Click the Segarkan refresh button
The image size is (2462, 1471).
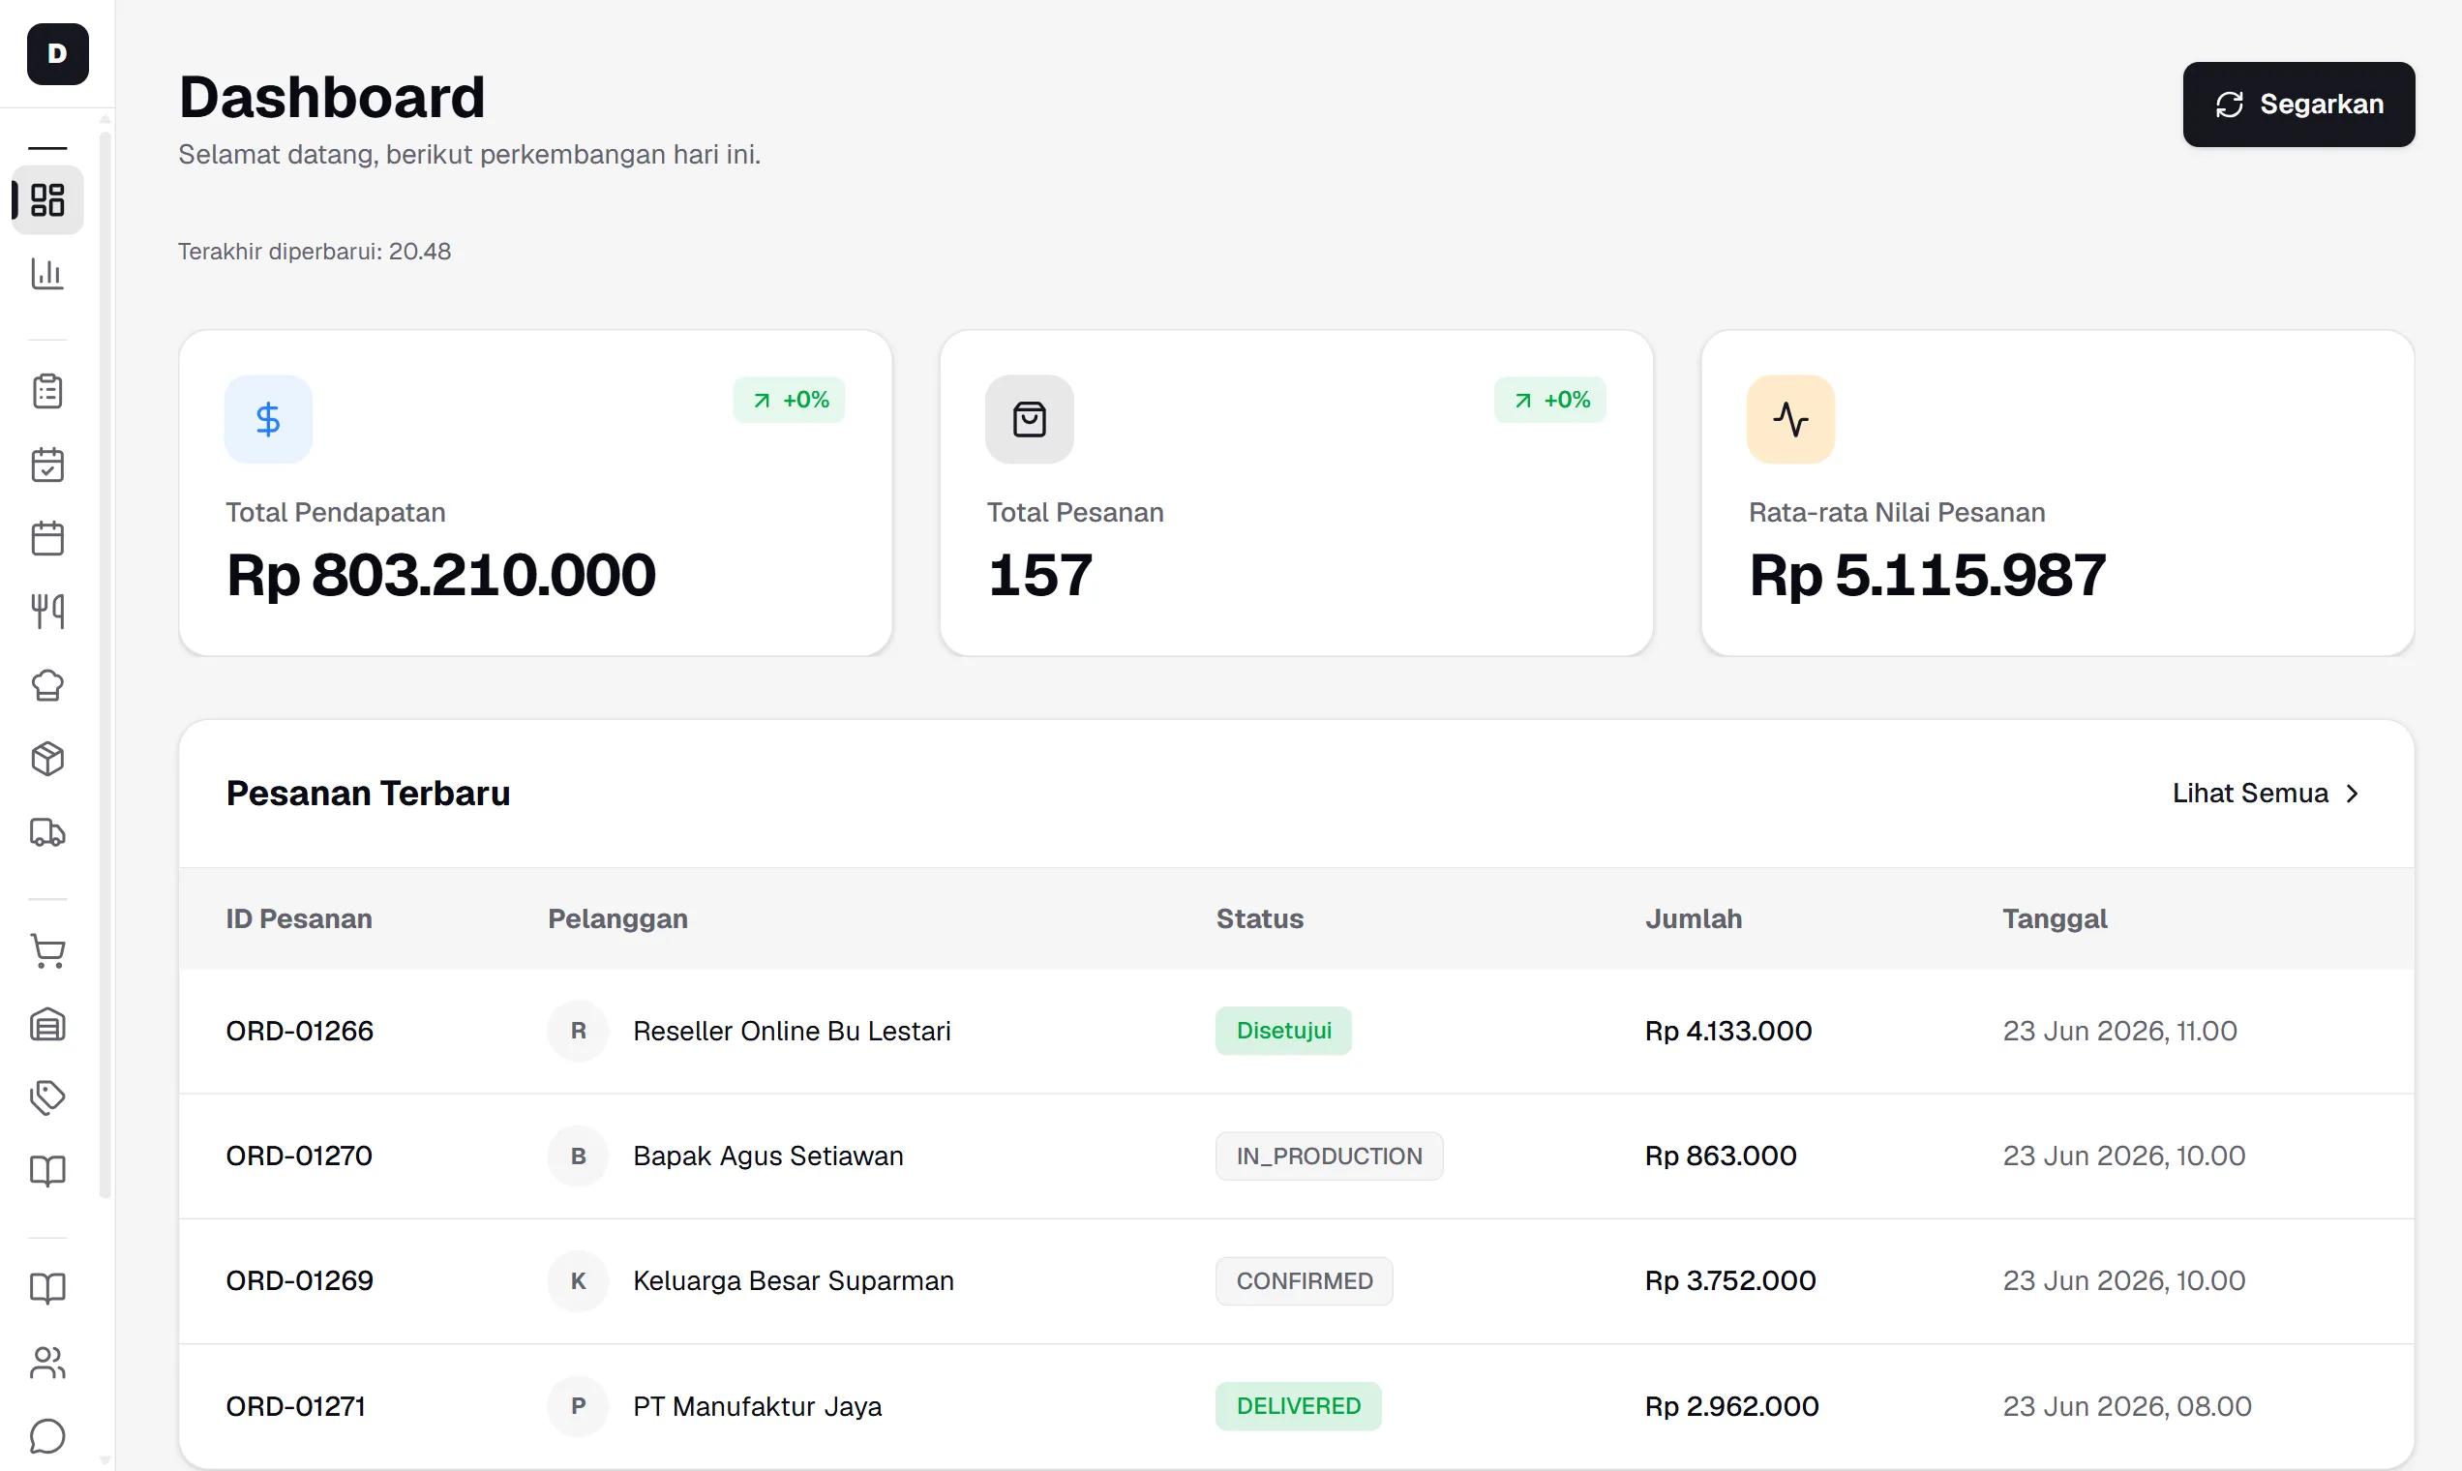2298,105
